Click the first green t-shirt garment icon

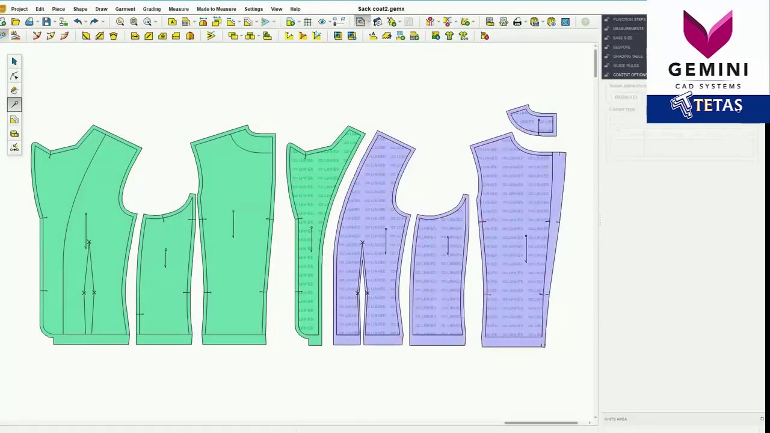pyautogui.click(x=449, y=36)
